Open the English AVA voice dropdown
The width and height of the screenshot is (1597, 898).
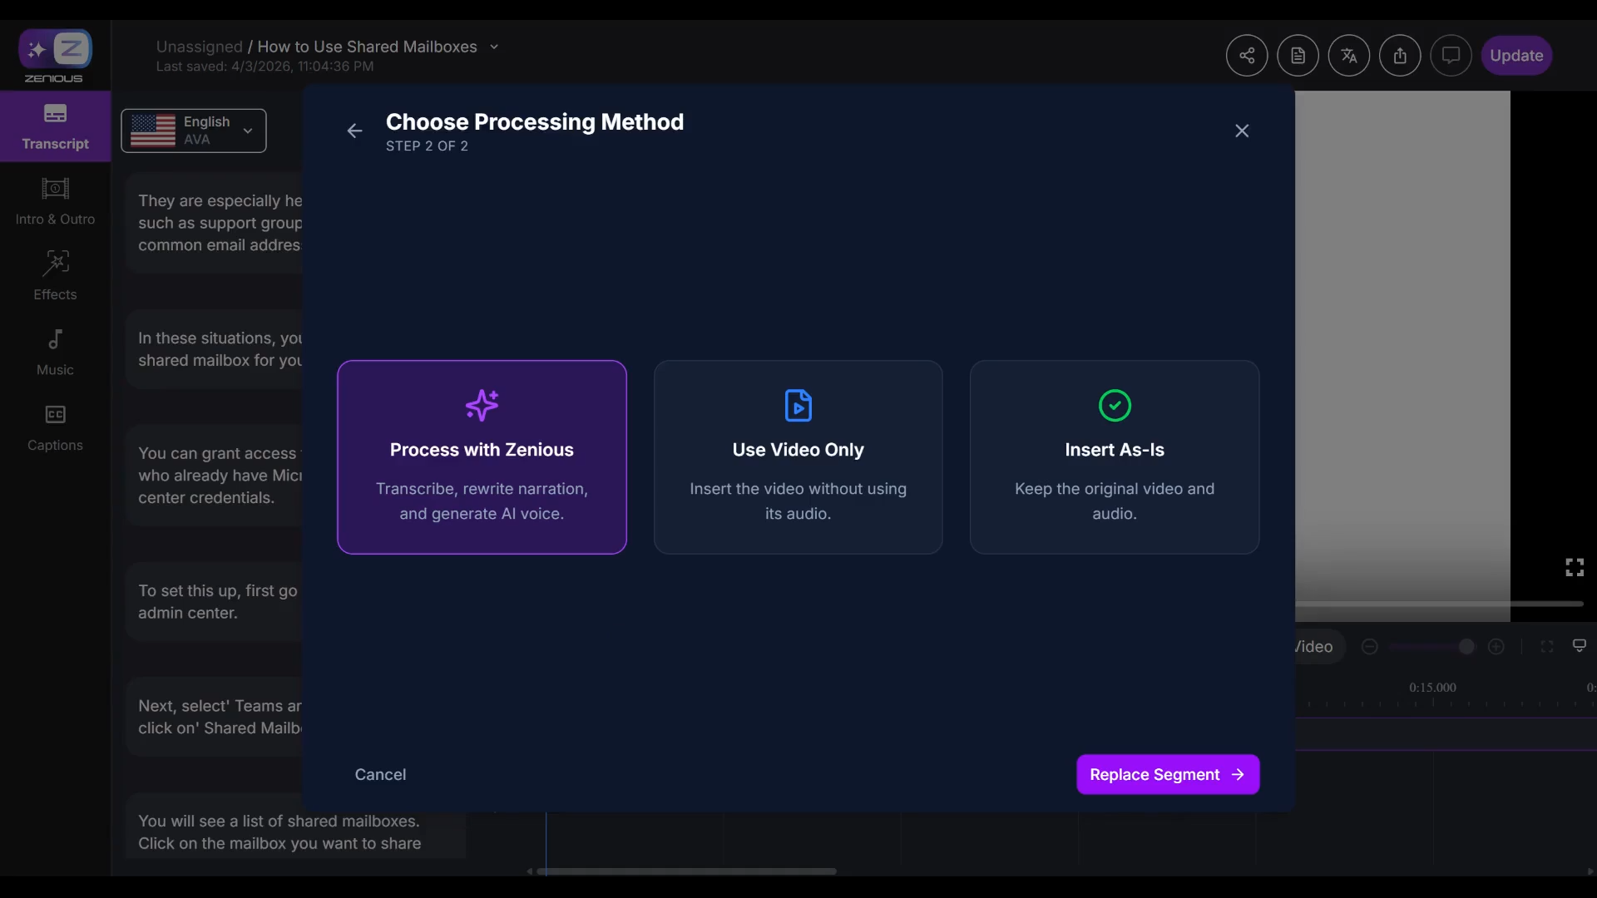194,131
